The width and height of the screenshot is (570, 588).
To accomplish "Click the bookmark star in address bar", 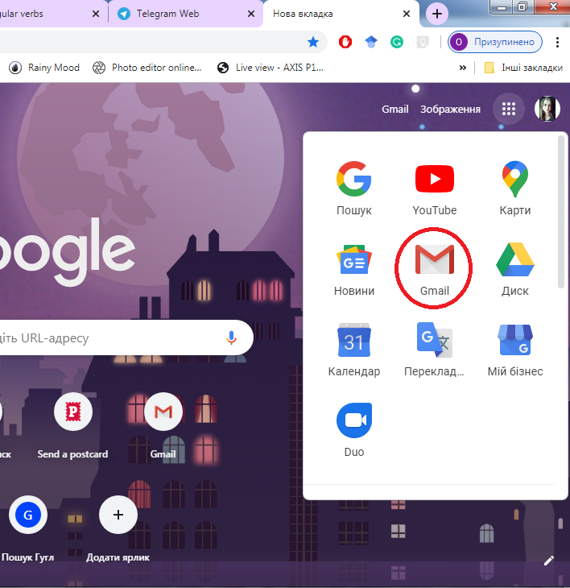I will [x=313, y=42].
